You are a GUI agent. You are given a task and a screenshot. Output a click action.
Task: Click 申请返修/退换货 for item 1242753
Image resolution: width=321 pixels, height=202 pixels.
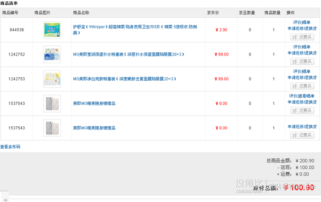[302, 78]
